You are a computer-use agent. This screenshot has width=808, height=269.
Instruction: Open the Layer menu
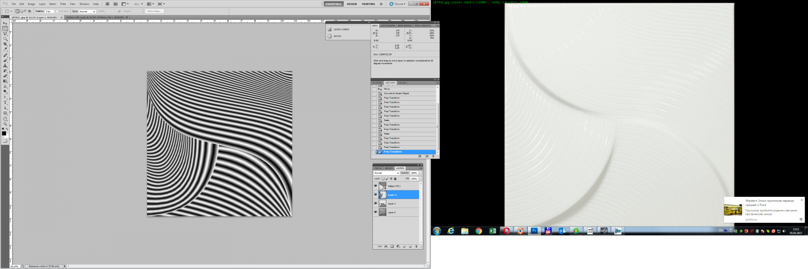pos(42,4)
